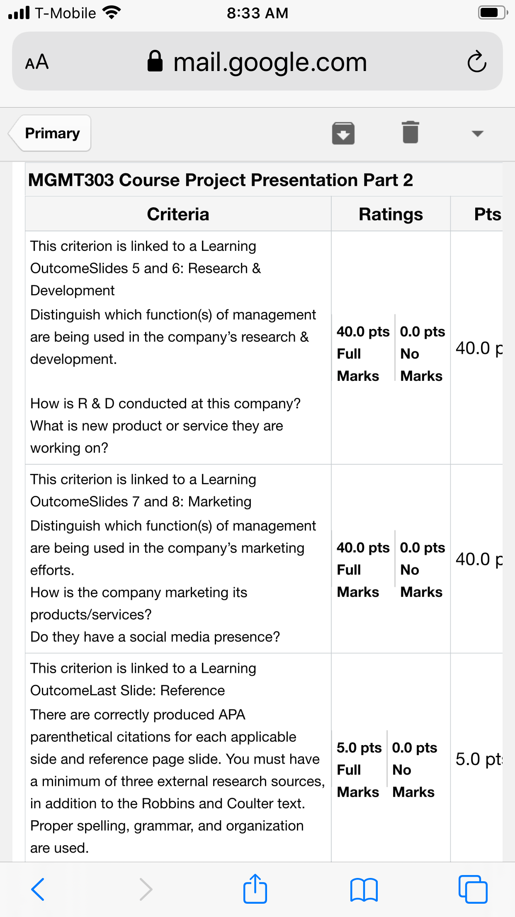Tap Safari forward arrow
This screenshot has height=917, width=515.
coord(146,889)
